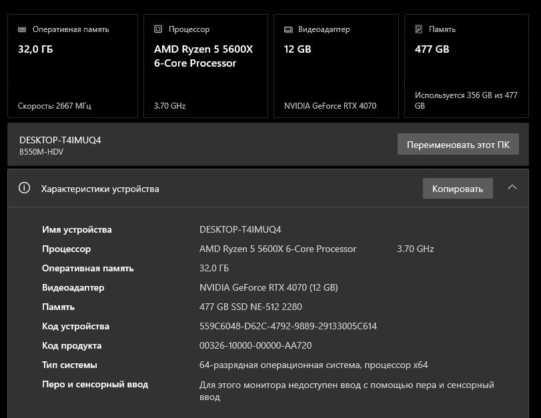
Task: Click the AMD Ryzen 5 5600X card title
Action: [x=203, y=56]
